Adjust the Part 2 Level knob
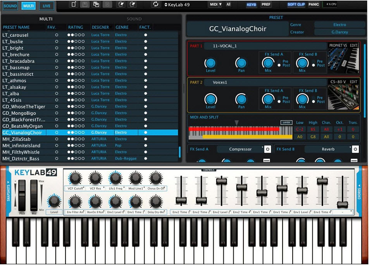The width and height of the screenshot is (369, 265). (x=210, y=99)
